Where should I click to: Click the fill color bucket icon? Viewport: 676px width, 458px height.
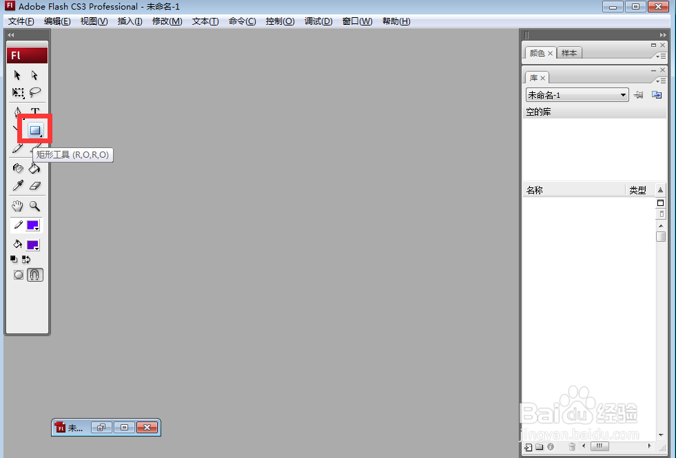[18, 244]
